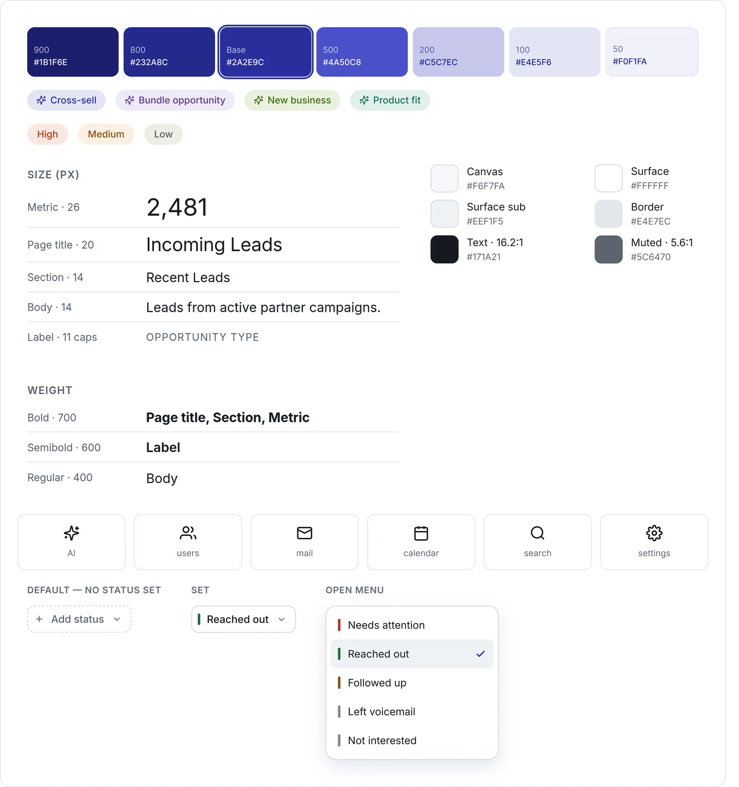Click the chevron in the Add status control
Viewport: 739px width, 787px height.
117,620
